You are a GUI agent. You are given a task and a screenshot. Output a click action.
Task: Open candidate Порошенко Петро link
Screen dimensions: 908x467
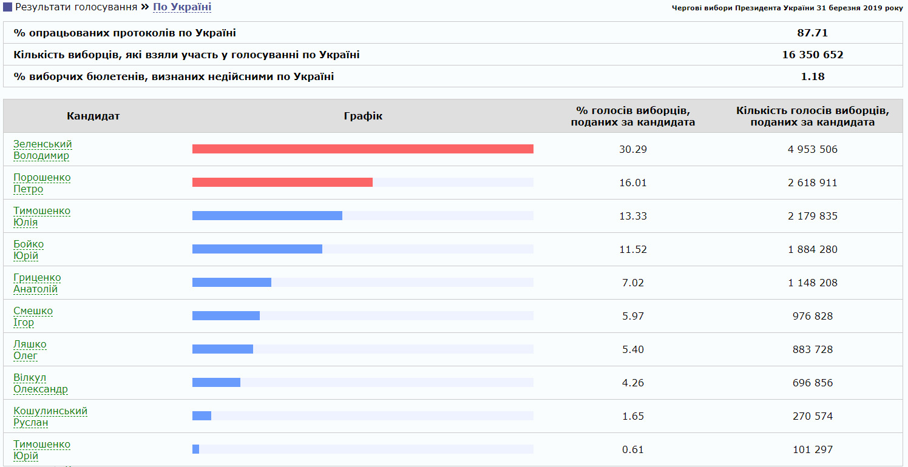click(42, 183)
